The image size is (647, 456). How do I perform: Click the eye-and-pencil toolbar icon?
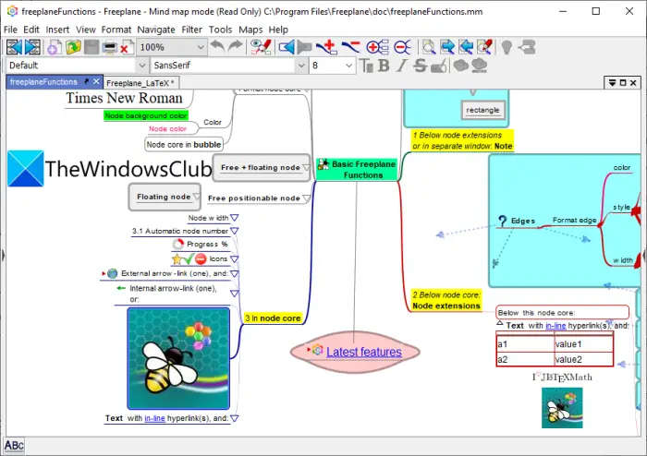[x=261, y=47]
